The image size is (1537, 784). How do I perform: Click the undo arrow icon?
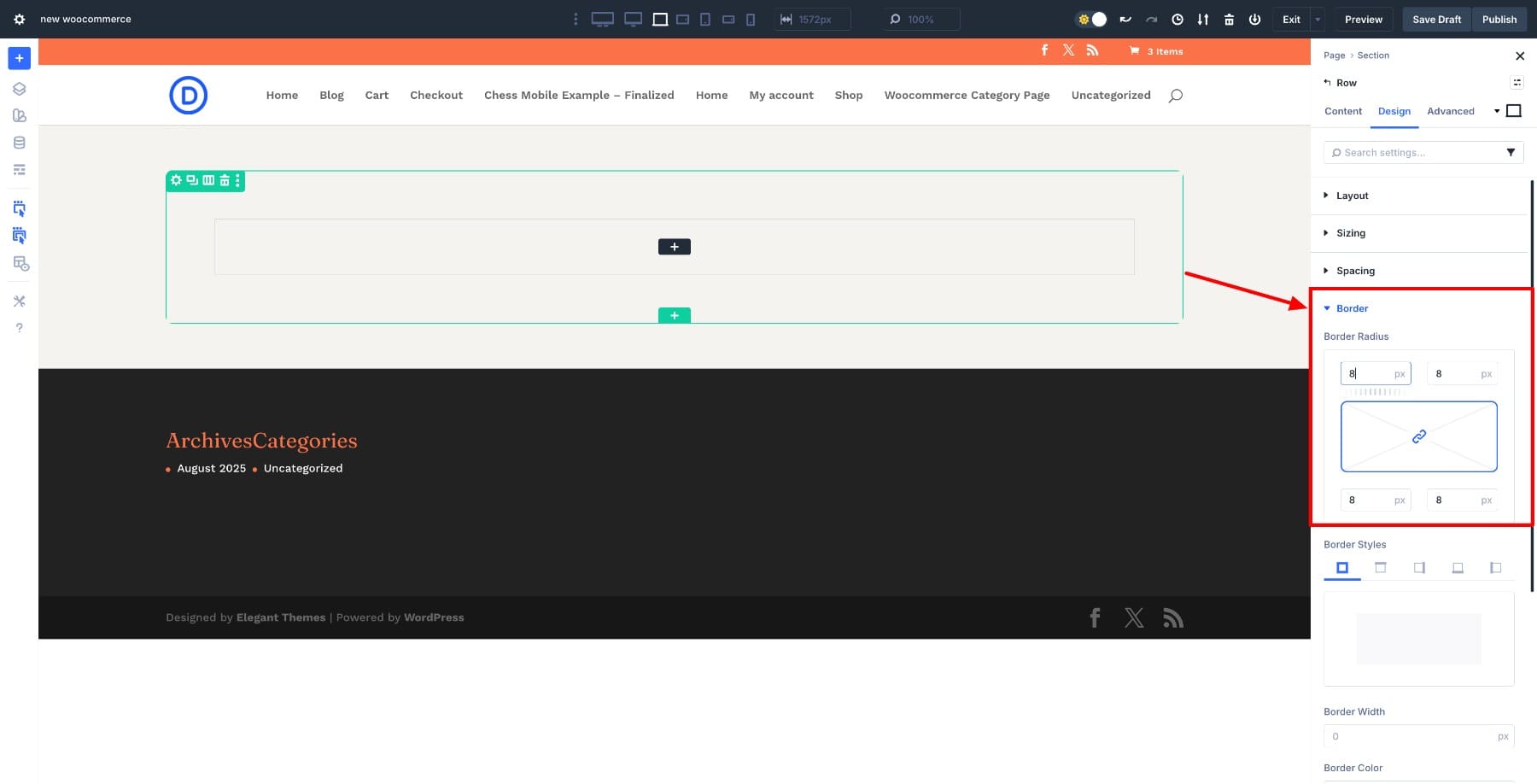[x=1126, y=19]
